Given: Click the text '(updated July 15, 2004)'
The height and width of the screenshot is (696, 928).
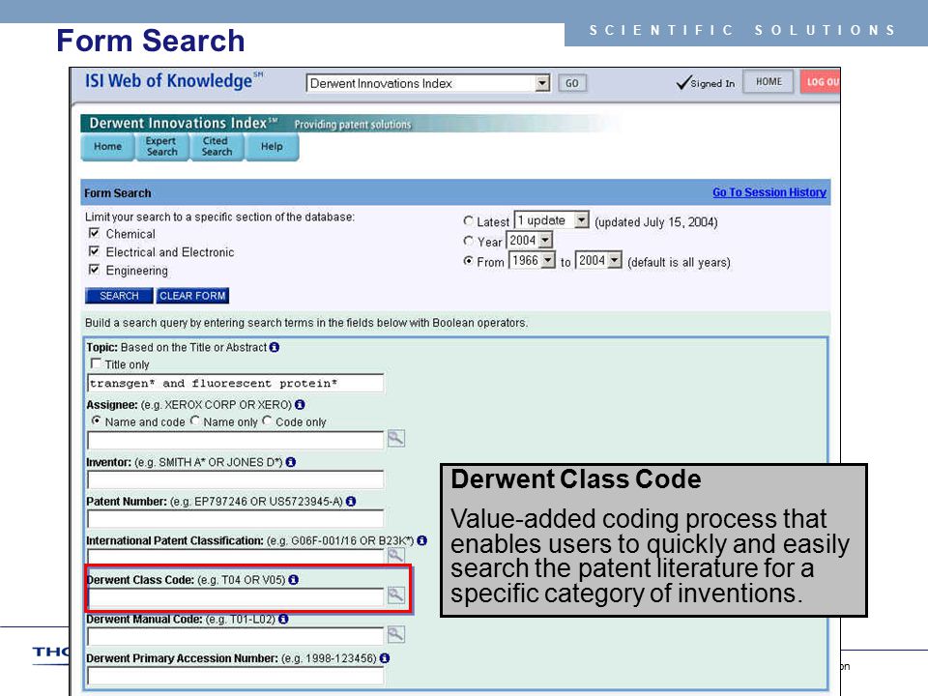Looking at the screenshot, I should (656, 222).
